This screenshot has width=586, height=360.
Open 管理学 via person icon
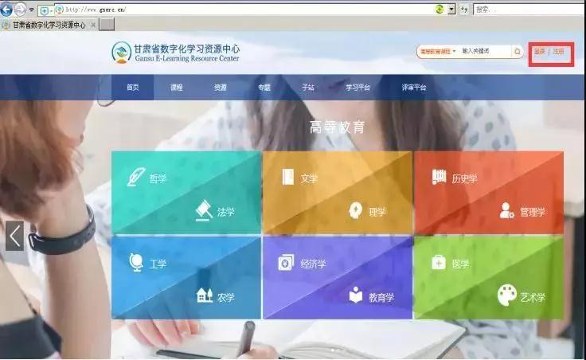pos(506,210)
